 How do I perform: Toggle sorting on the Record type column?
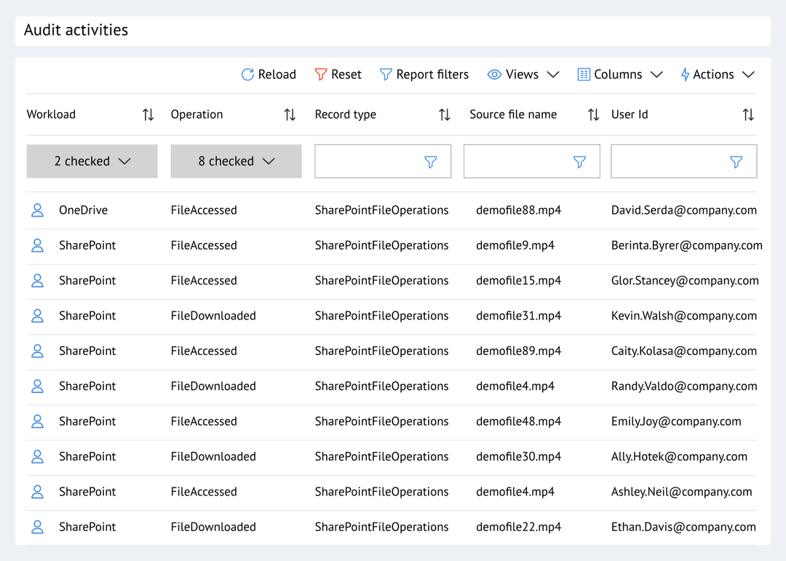444,114
